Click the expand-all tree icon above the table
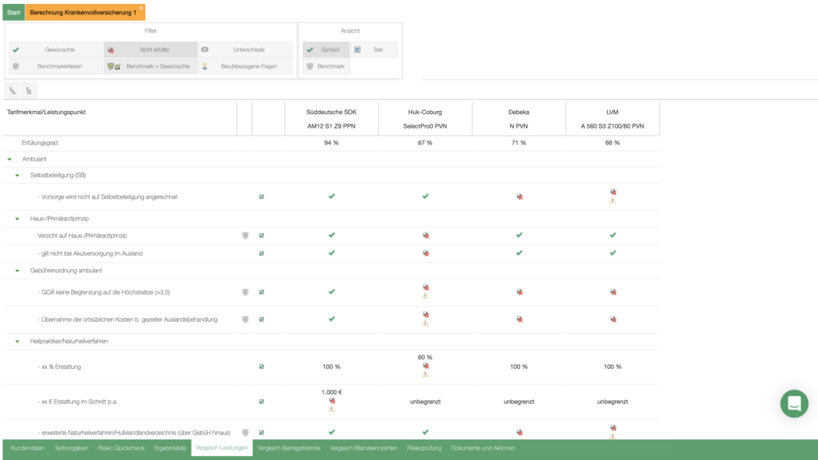 pos(14,91)
